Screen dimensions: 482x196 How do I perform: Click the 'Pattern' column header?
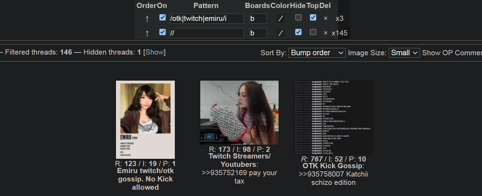click(206, 6)
